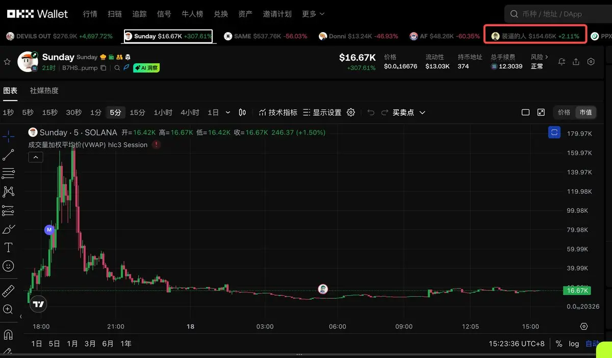Select the text annotation tool
Image resolution: width=612 pixels, height=358 pixels.
point(8,247)
